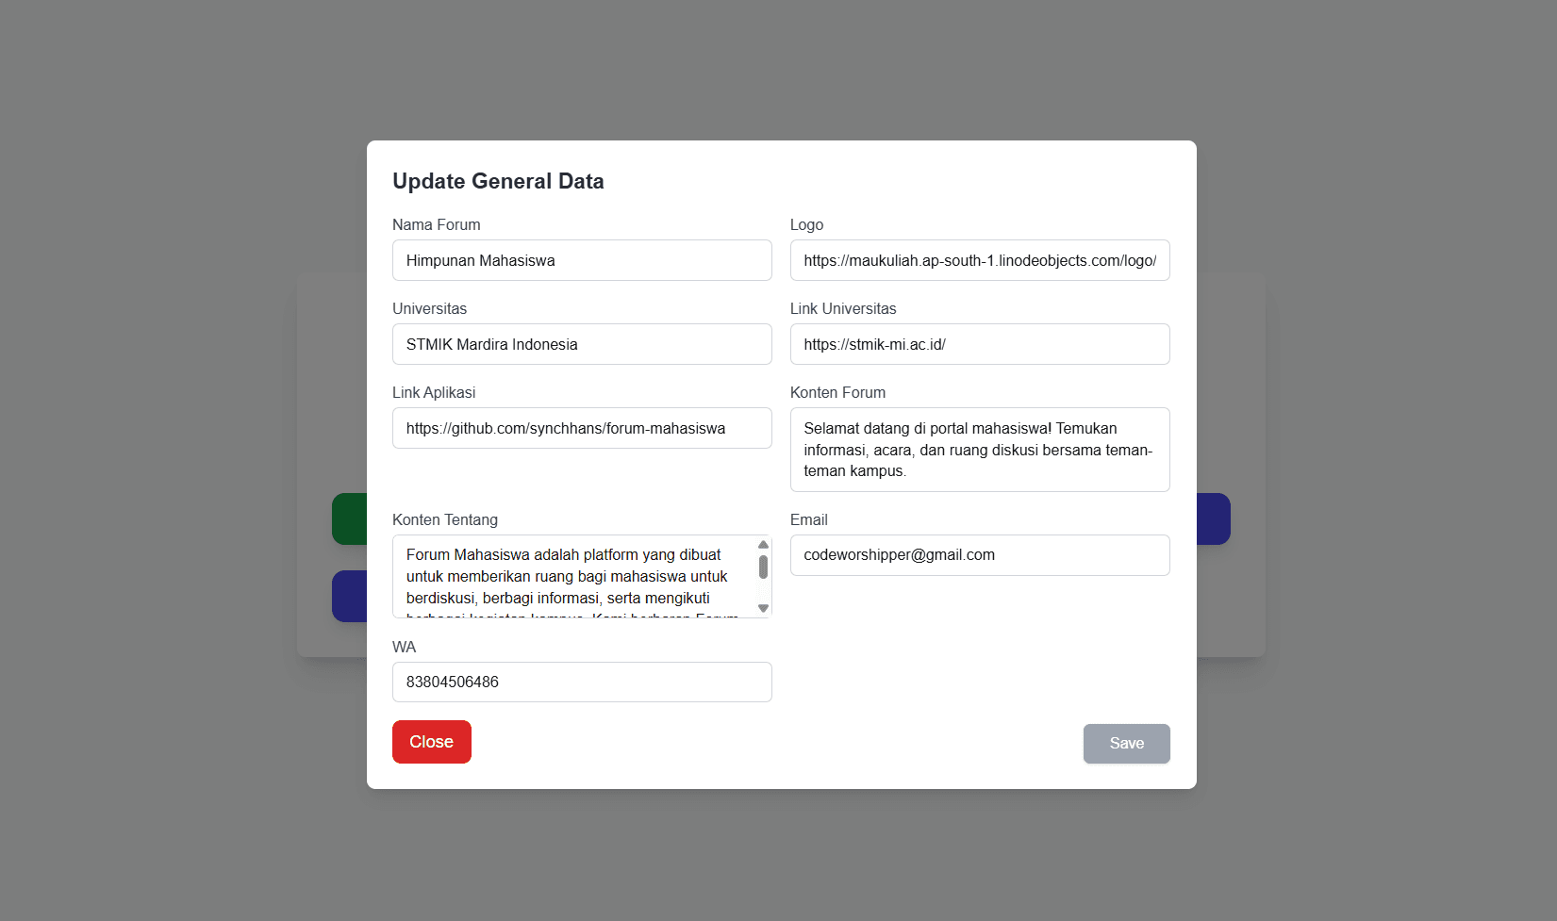Click the Konten Tentang scrollbar thumb
This screenshot has height=921, width=1557.
point(763,567)
